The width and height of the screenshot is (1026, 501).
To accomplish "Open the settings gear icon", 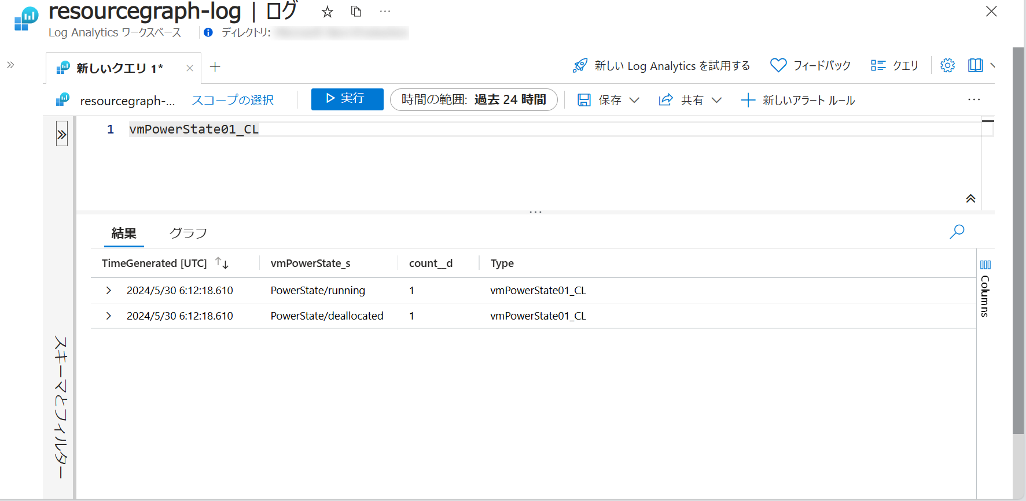I will point(947,65).
